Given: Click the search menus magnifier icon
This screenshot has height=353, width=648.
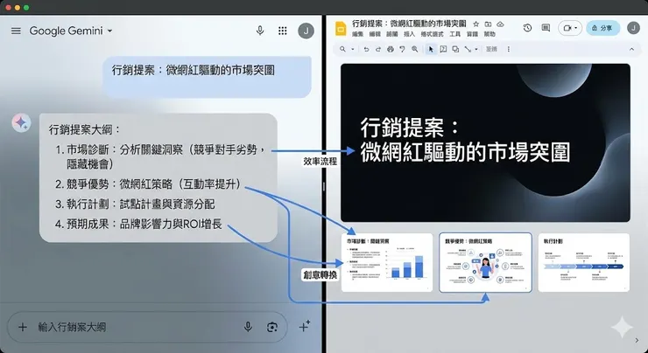Looking at the screenshot, I should (342, 49).
